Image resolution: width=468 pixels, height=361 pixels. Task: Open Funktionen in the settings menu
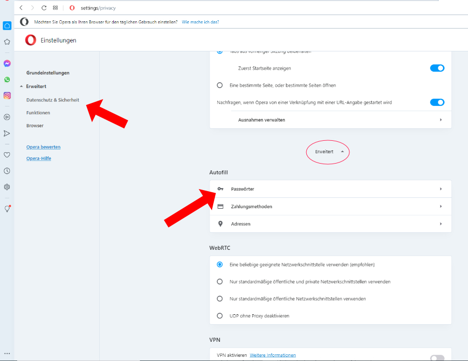pos(38,113)
